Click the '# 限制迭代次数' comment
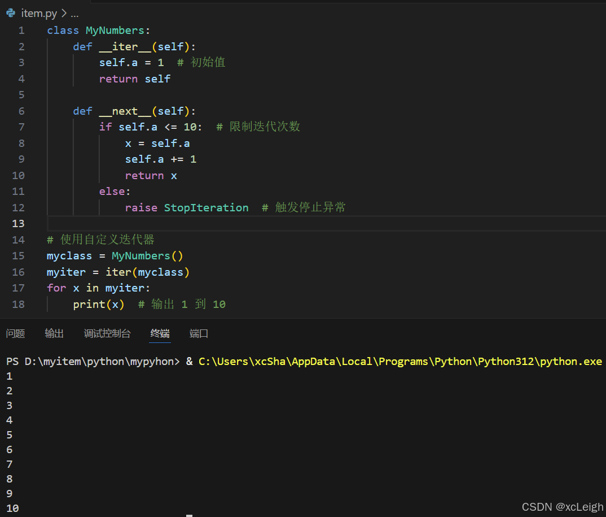The height and width of the screenshot is (517, 606). coord(258,127)
